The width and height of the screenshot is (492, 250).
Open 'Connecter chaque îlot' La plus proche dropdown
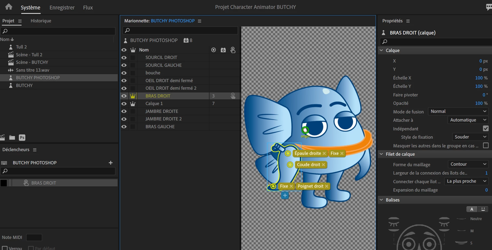466,181
